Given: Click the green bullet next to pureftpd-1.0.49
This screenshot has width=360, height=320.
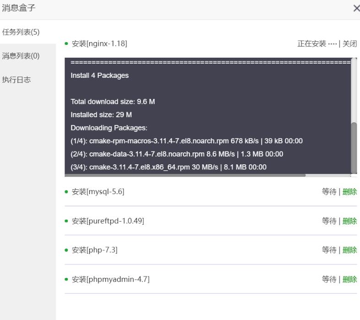Looking at the screenshot, I should pyautogui.click(x=66, y=221).
